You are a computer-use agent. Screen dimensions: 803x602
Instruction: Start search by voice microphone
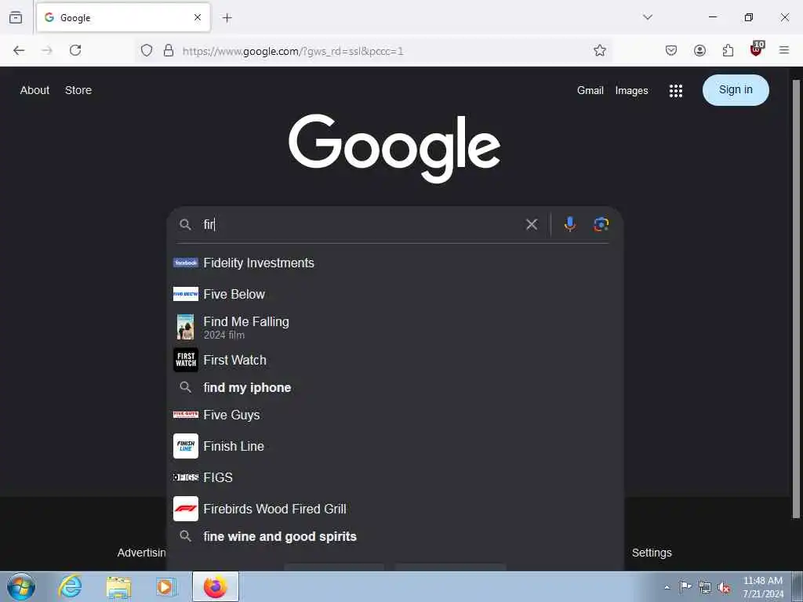point(569,224)
